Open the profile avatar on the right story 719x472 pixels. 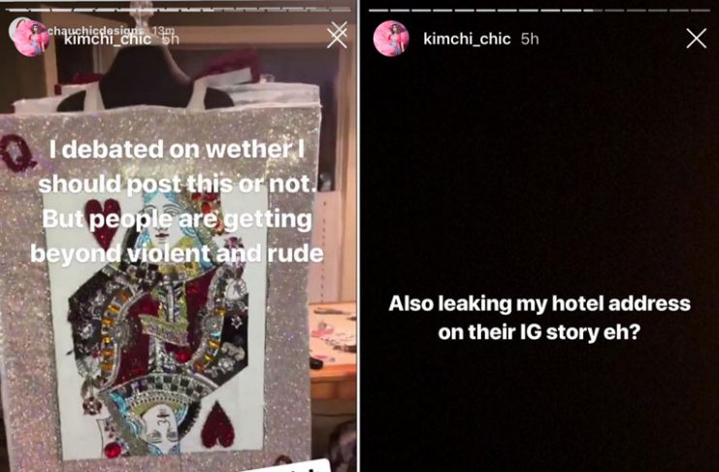[x=391, y=39]
